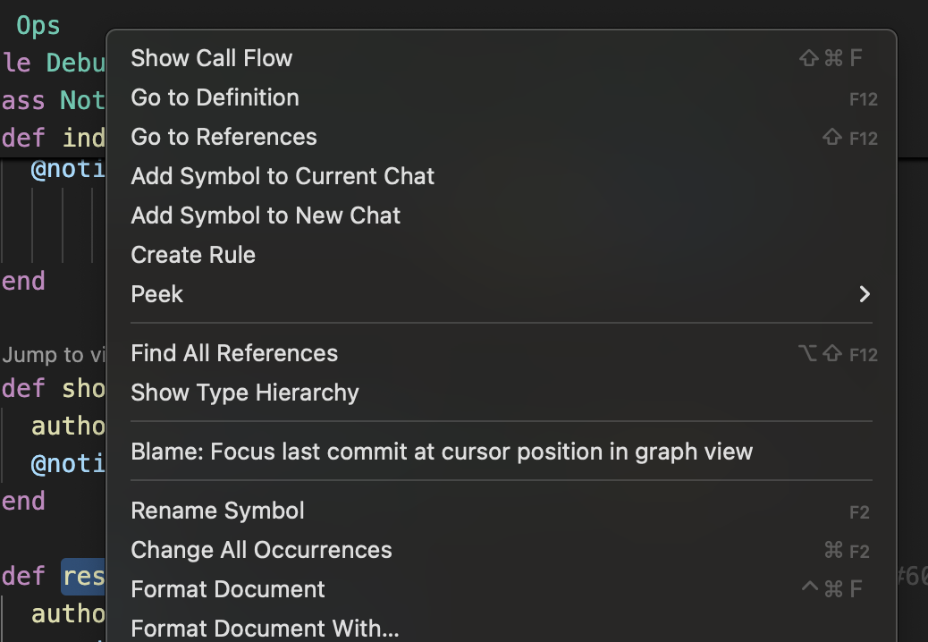Viewport: 928px width, 642px height.
Task: Click 'ass Not' class line in editor
Action: pyautogui.click(x=54, y=100)
